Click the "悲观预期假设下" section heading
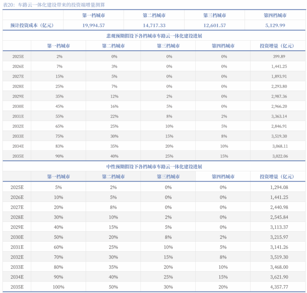Screen dimensions: 307x293 tap(154, 36)
